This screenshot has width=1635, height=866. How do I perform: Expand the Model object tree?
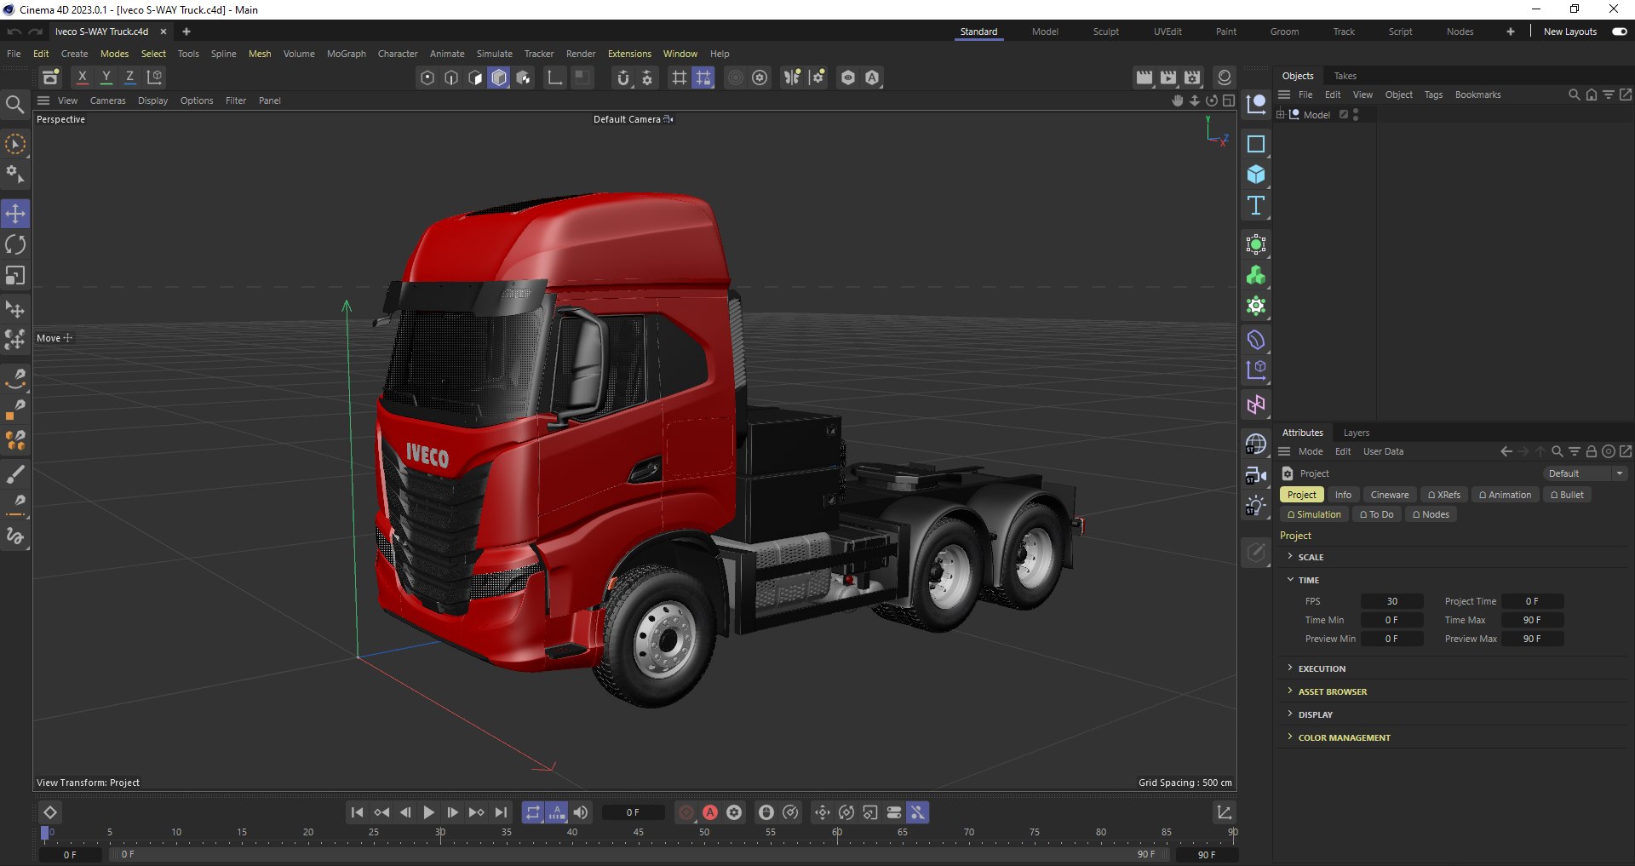tap(1280, 114)
